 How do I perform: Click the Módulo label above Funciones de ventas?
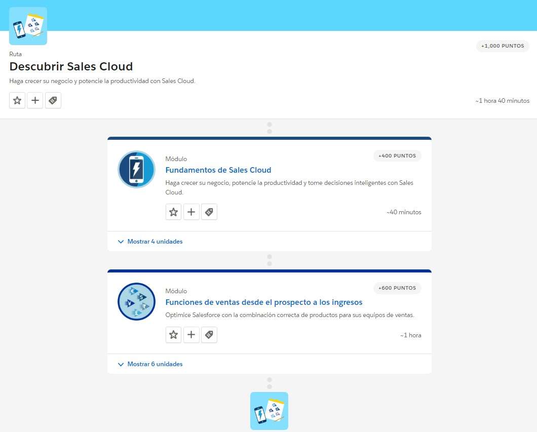pyautogui.click(x=176, y=291)
